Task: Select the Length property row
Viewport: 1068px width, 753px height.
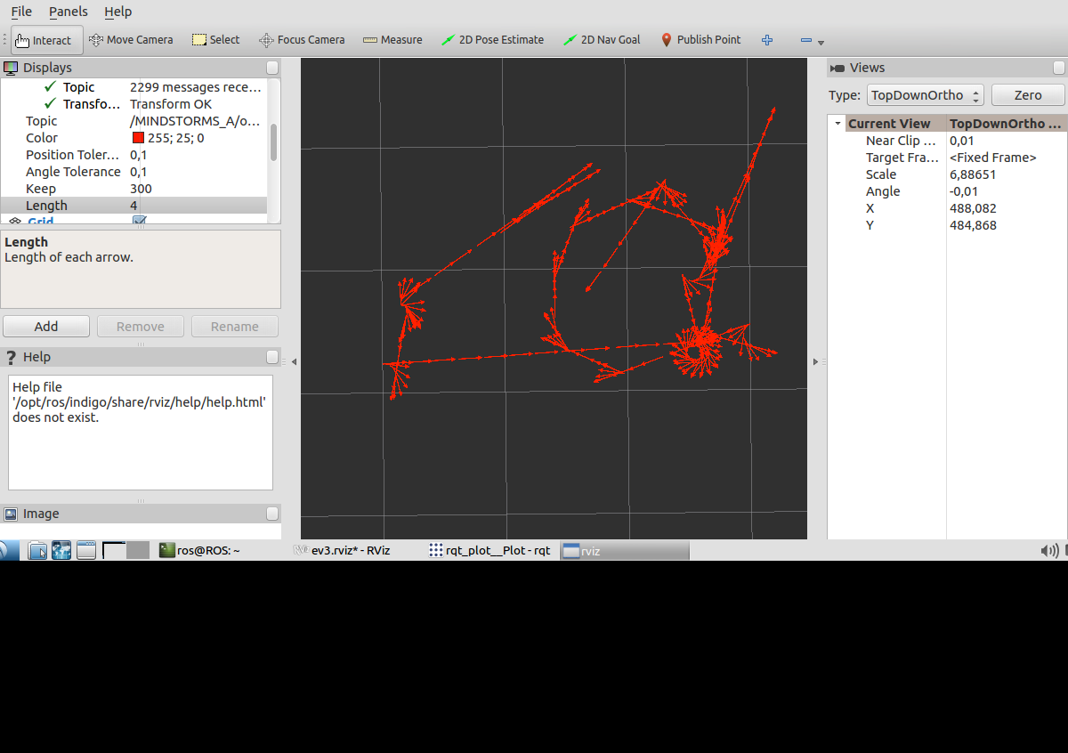Action: (x=133, y=206)
